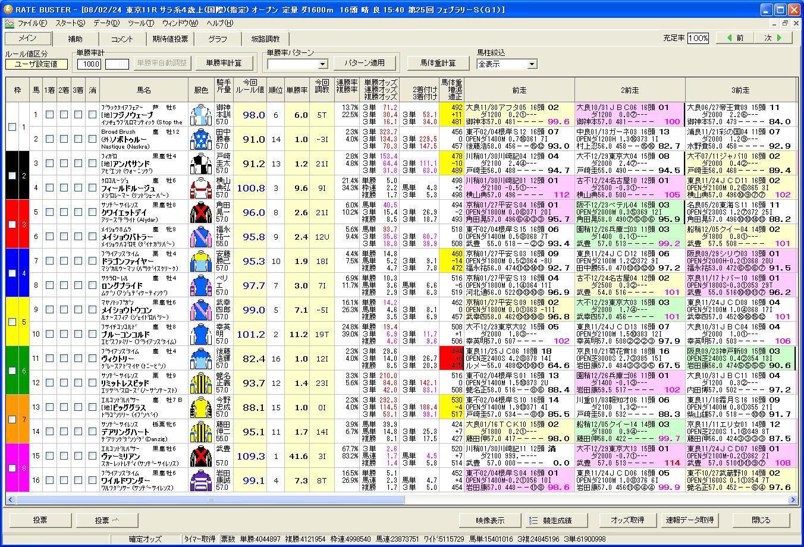Click the ユーザ設定値 rule value box
Viewport: 804px width, 547px height.
coord(36,64)
